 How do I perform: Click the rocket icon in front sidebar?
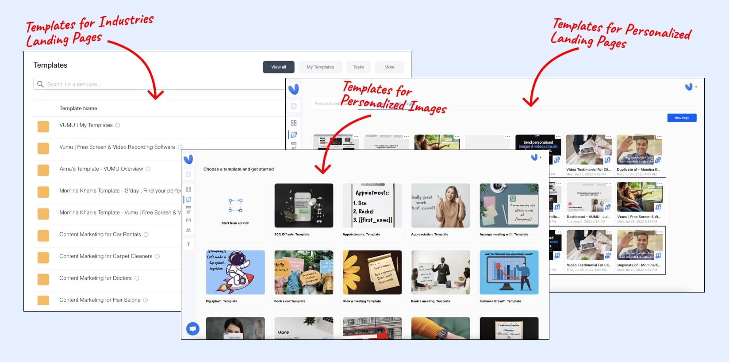(188, 212)
